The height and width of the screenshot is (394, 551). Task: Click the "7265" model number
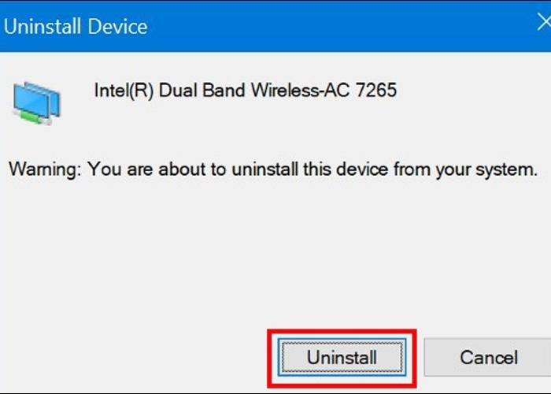[x=376, y=91]
